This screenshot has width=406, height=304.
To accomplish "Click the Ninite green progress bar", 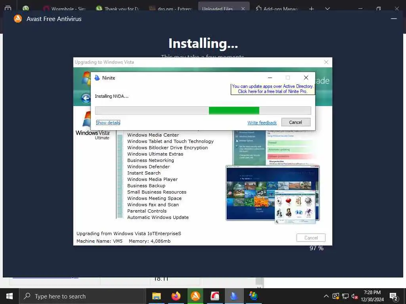I will (234, 110).
